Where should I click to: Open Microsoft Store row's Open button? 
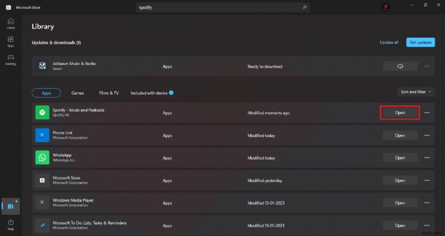tap(400, 180)
